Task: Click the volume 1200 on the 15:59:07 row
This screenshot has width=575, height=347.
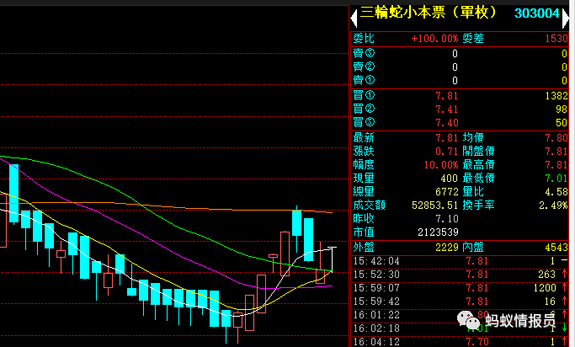Action: (545, 288)
